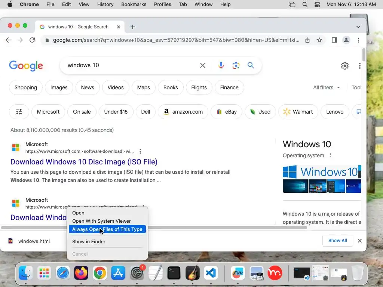The image size is (383, 287).
Task: Filter results by Videos
Action: coord(116,87)
